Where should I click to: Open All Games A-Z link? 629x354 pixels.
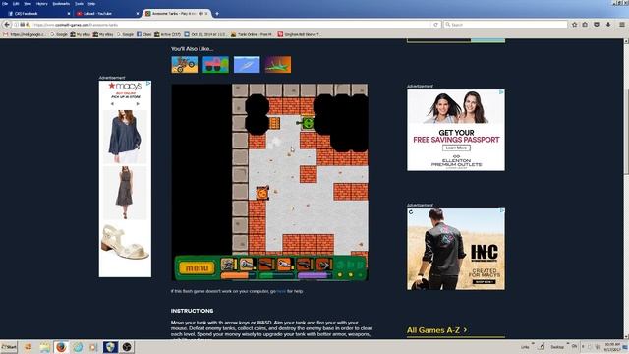pyautogui.click(x=436, y=330)
